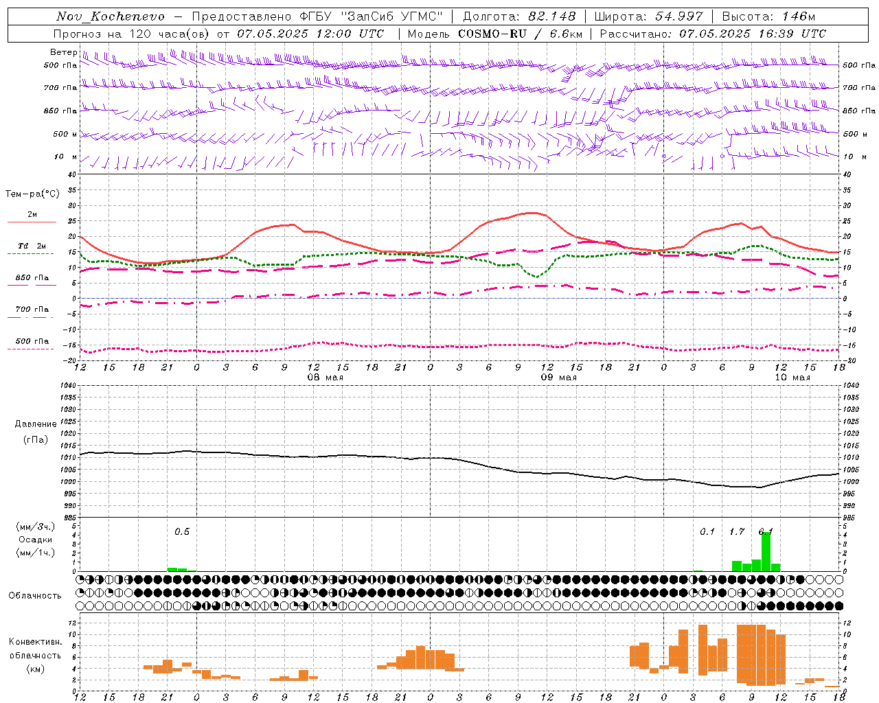This screenshot has width=879, height=703.
Task: Click the Модель COSMO-RU / 6.6км text
Action: pyautogui.click(x=495, y=34)
